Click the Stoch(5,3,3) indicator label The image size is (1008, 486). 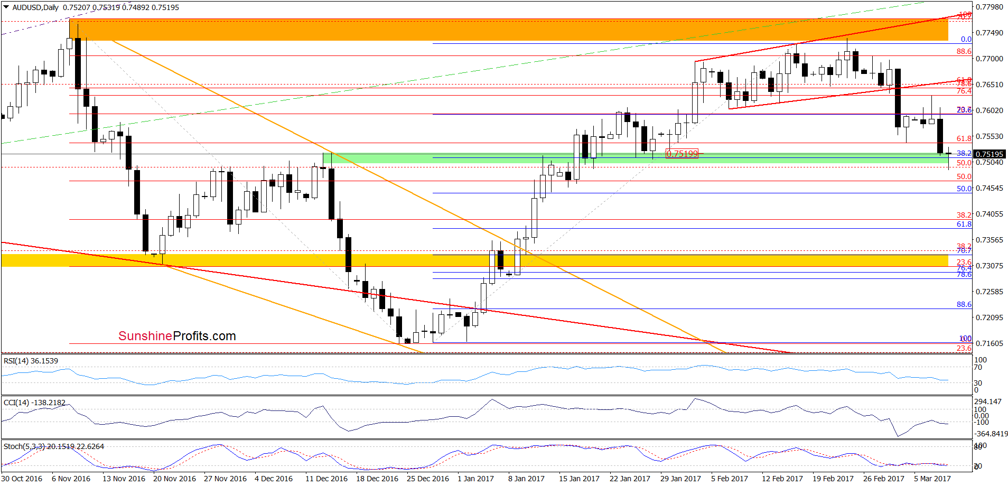pos(54,446)
